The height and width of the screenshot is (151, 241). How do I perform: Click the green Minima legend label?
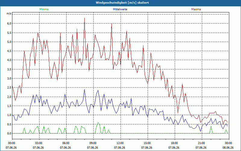point(44,9)
